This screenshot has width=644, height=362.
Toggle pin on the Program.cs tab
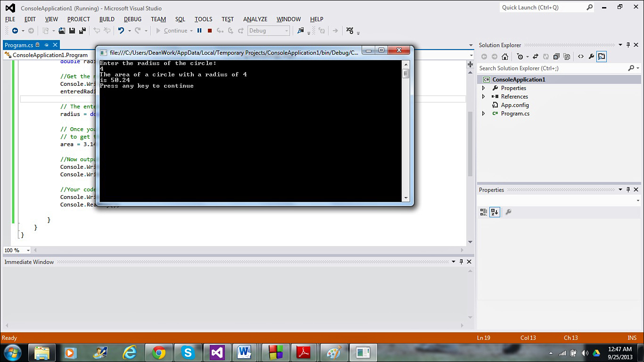pyautogui.click(x=46, y=45)
